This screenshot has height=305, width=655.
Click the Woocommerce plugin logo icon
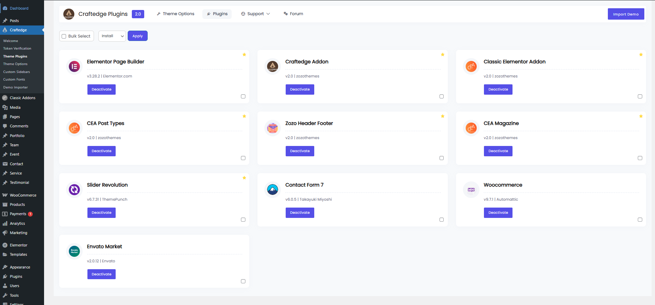tap(471, 190)
